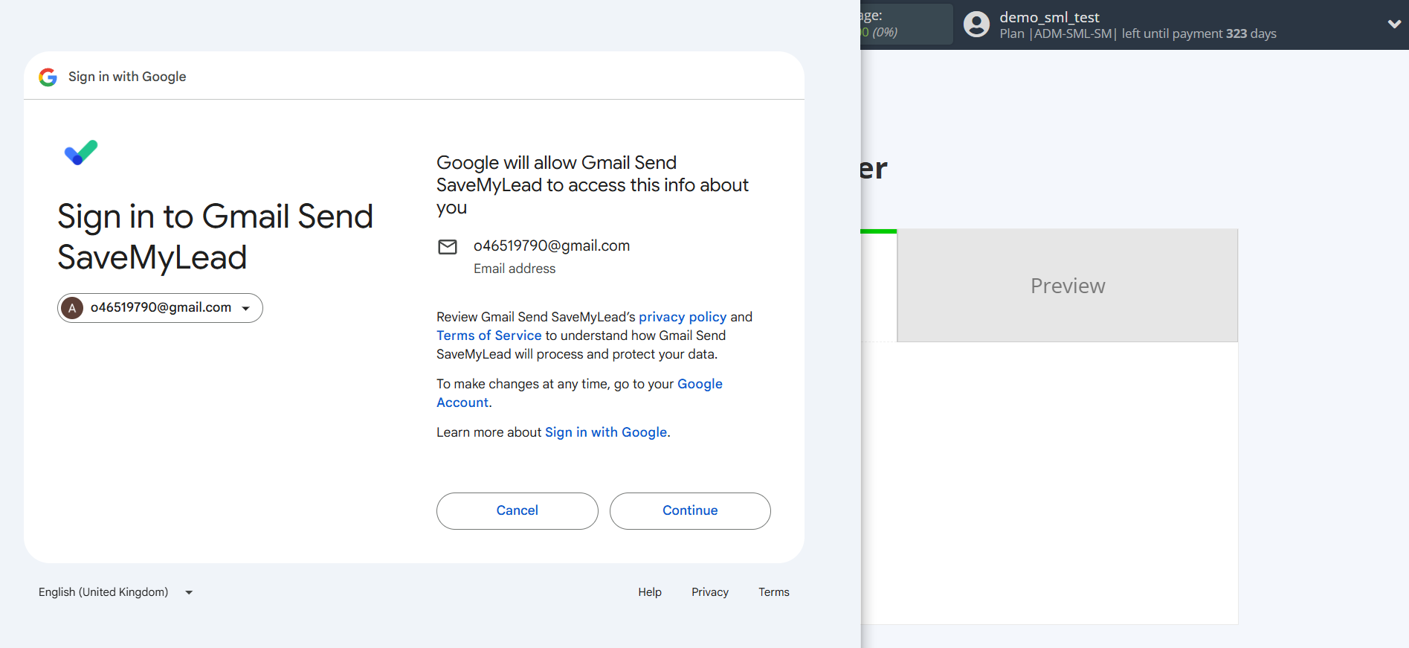Click the demo_sml_test profile avatar
Image resolution: width=1409 pixels, height=648 pixels.
click(x=976, y=24)
